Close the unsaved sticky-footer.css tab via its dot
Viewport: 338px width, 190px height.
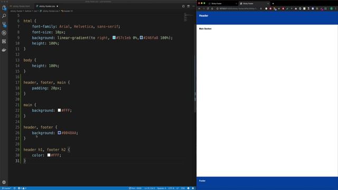(x=58, y=6)
